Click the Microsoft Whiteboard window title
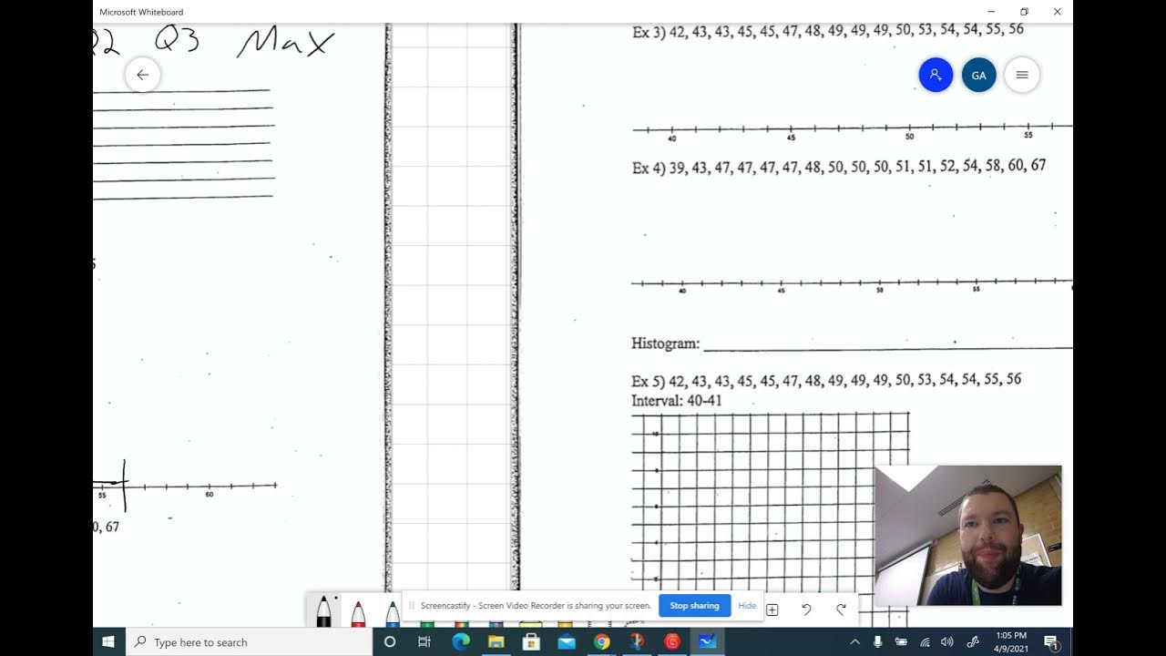Screen dimensions: 1166x656 click(141, 12)
